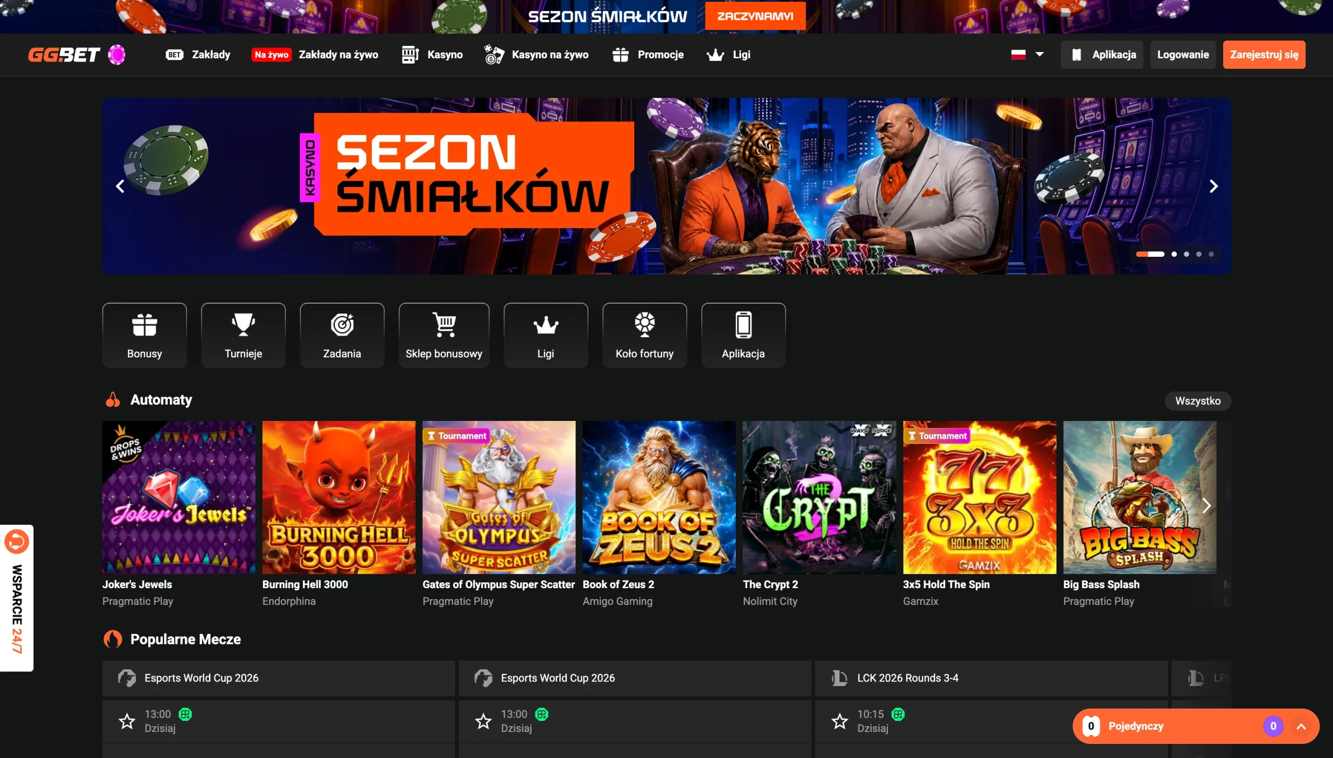The image size is (1333, 758).
Task: Open the Promocje menu item
Action: click(648, 55)
